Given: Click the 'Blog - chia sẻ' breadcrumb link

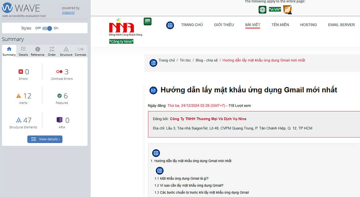Looking at the screenshot, I should [x=207, y=60].
